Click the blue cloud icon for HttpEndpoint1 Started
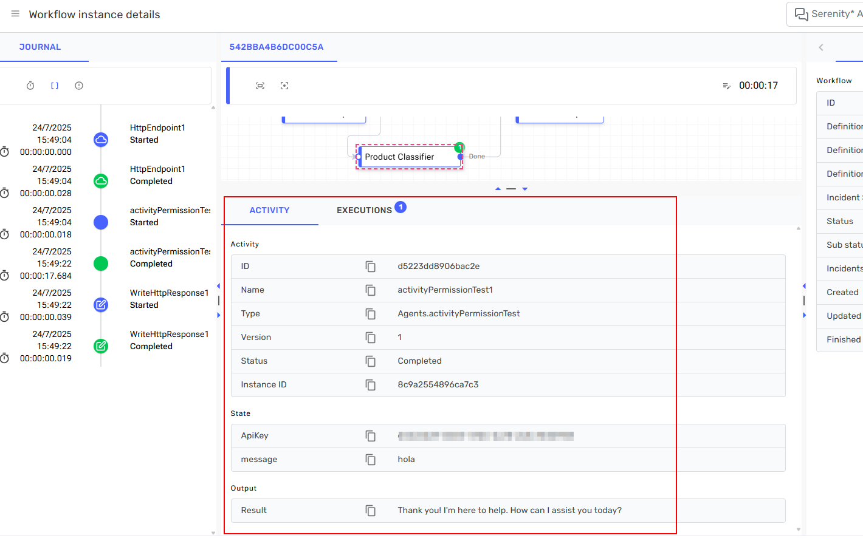Viewport: 863px width, 541px height. click(x=100, y=139)
